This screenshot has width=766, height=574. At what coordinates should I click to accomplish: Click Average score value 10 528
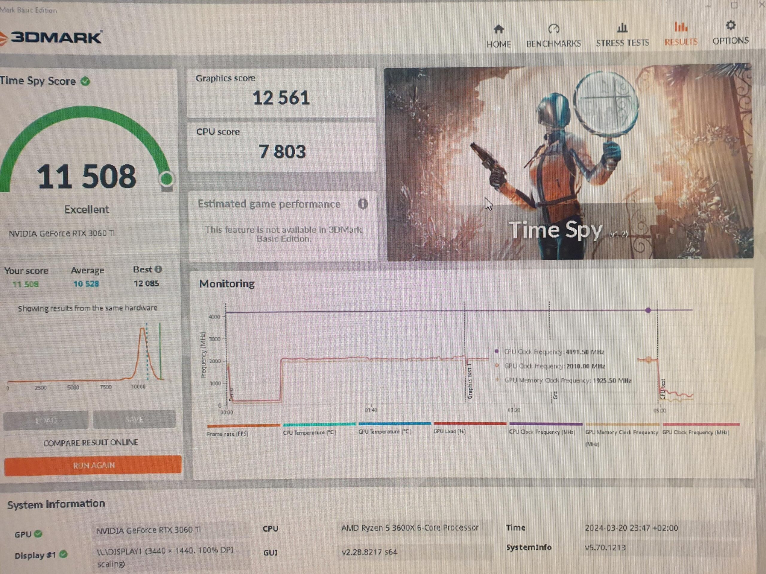[86, 284]
